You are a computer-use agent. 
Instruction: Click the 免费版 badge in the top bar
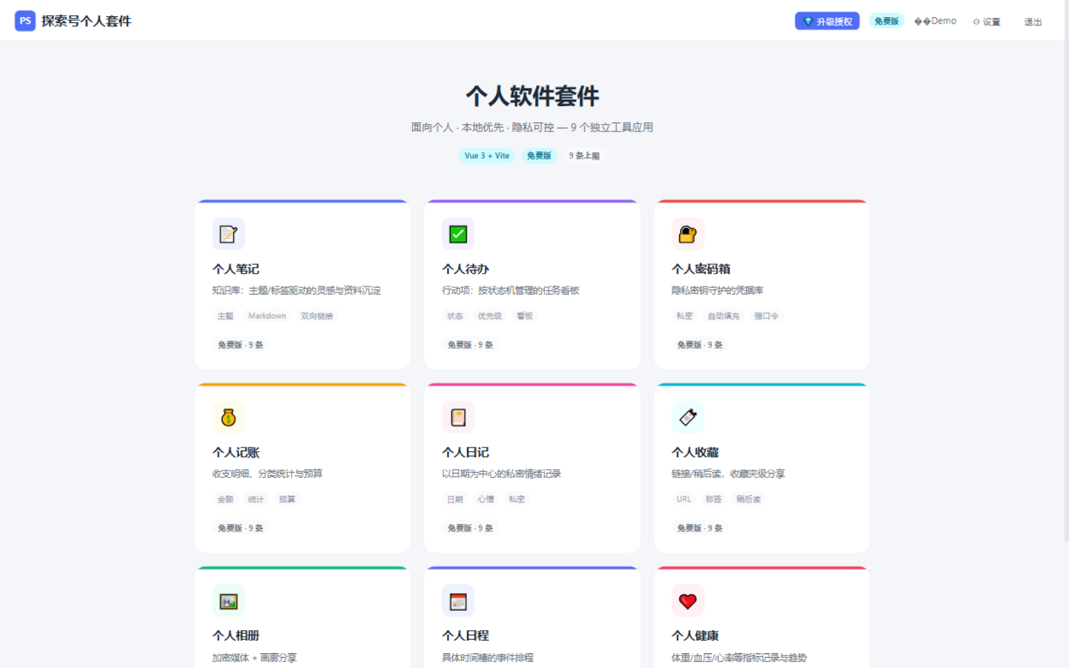886,21
